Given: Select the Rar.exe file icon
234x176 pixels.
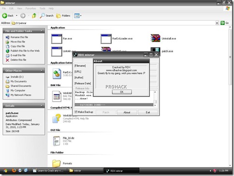Looking at the screenshot, I should coord(57,39).
